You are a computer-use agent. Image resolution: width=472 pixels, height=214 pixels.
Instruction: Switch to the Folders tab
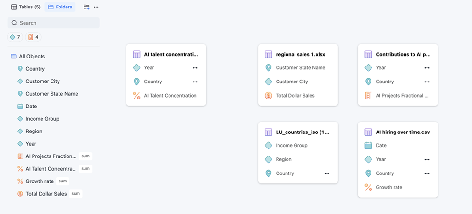pyautogui.click(x=60, y=7)
